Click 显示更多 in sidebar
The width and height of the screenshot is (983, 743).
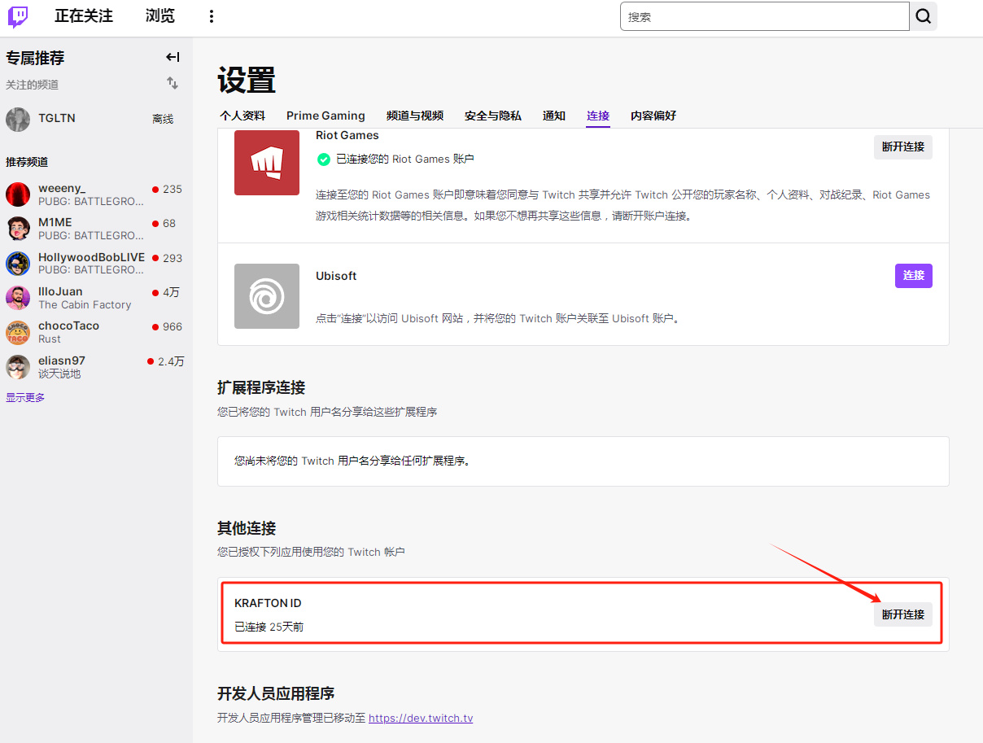pyautogui.click(x=25, y=398)
